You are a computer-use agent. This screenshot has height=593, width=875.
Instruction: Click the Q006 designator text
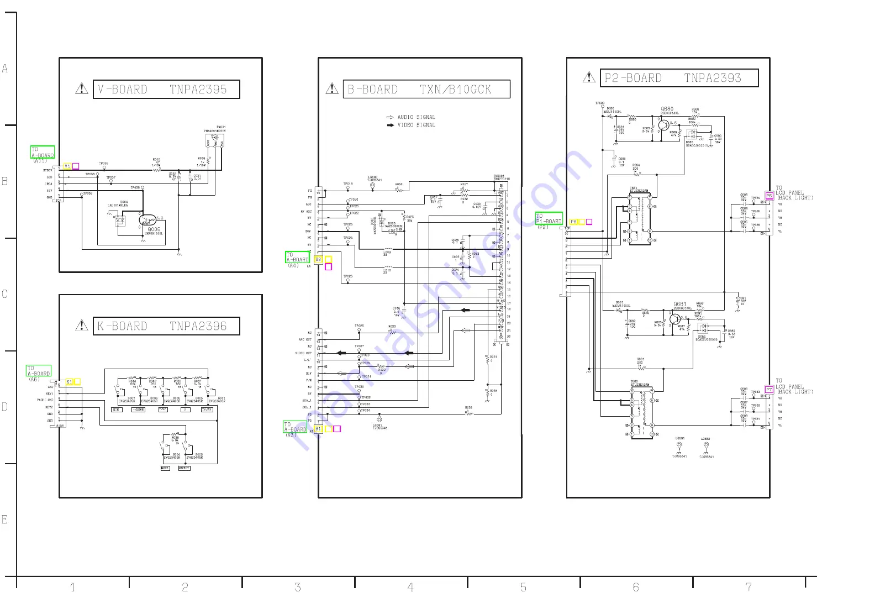tap(154, 229)
